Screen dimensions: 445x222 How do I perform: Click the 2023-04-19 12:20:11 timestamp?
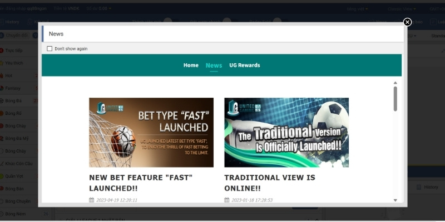coord(117,200)
